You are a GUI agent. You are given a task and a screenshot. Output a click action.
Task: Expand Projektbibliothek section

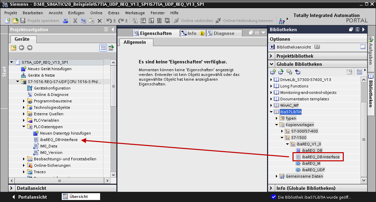tap(271, 56)
